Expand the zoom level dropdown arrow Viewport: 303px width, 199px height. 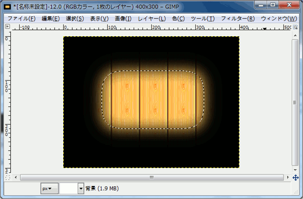[81, 189]
